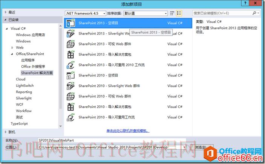The width and height of the screenshot is (265, 164).
Task: Click the SharePoint 2013 导入解决方案包 icon
Action: [71, 55]
